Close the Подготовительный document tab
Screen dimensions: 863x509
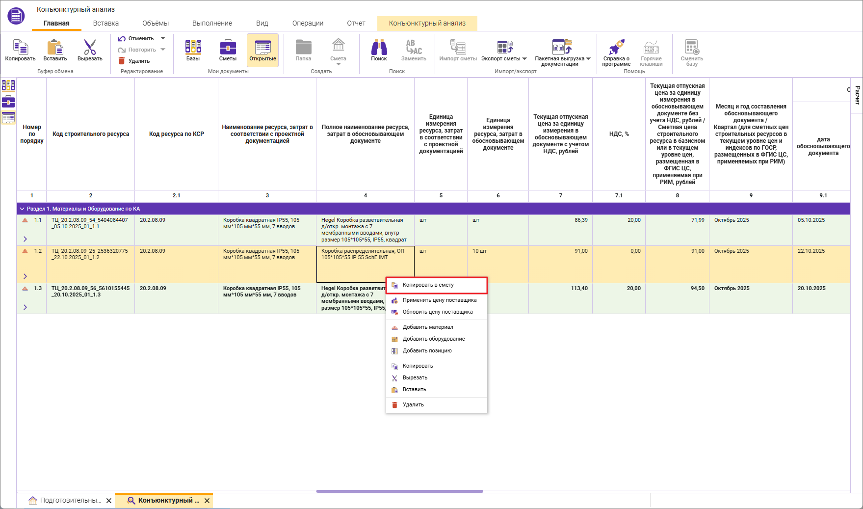pyautogui.click(x=109, y=501)
